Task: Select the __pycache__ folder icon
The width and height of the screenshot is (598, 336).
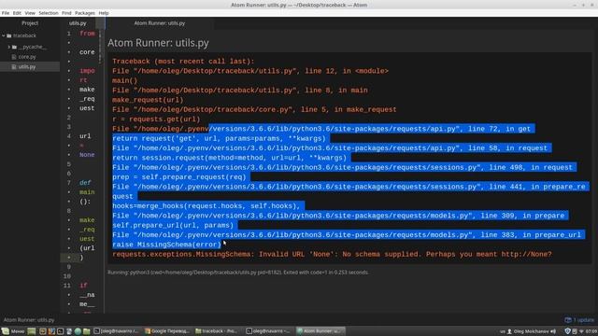Action: [15, 47]
